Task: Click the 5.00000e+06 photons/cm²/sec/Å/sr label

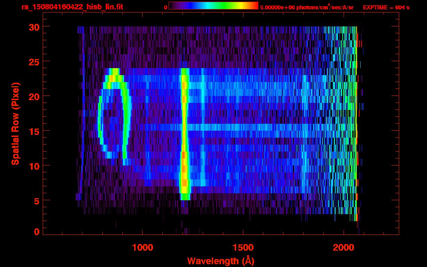Action: click(x=307, y=7)
